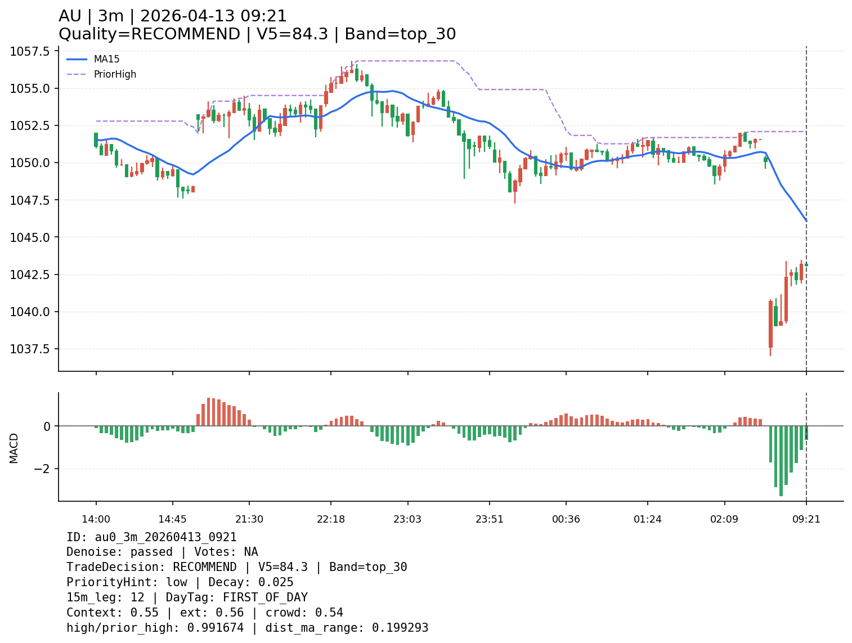Viewport: 852px width, 643px height.
Task: Click the 14:00 x-axis time label
Action: (96, 519)
